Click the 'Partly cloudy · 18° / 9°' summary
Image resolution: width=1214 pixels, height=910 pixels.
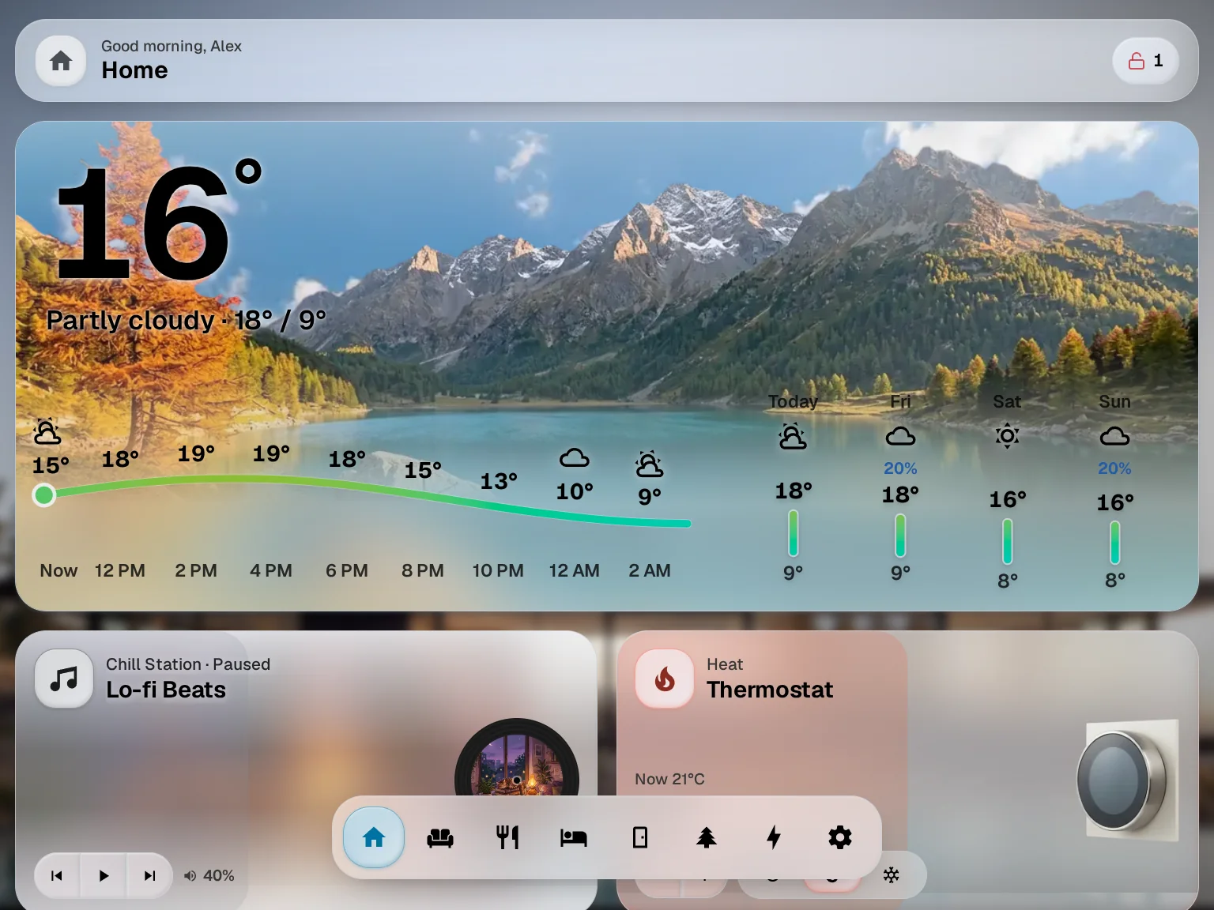pos(186,320)
